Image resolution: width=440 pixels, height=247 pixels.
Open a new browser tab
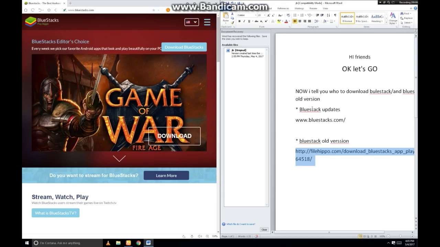tap(70, 3)
